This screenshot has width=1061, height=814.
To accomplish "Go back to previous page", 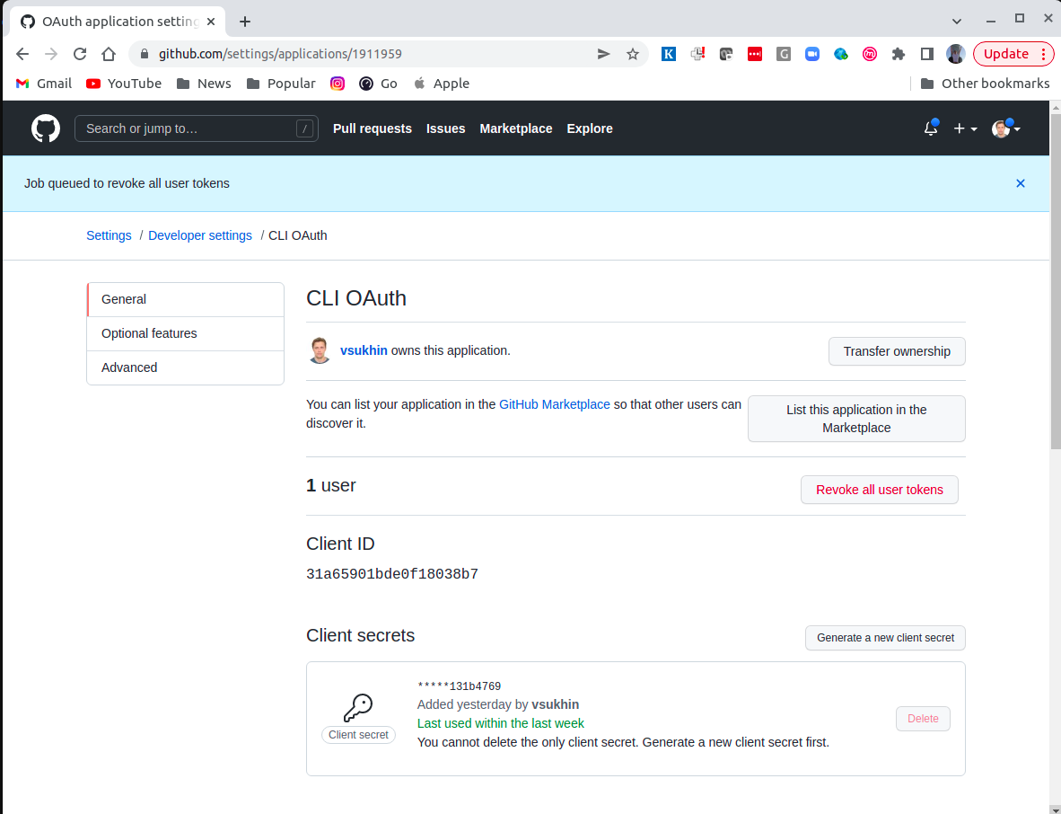I will point(22,54).
